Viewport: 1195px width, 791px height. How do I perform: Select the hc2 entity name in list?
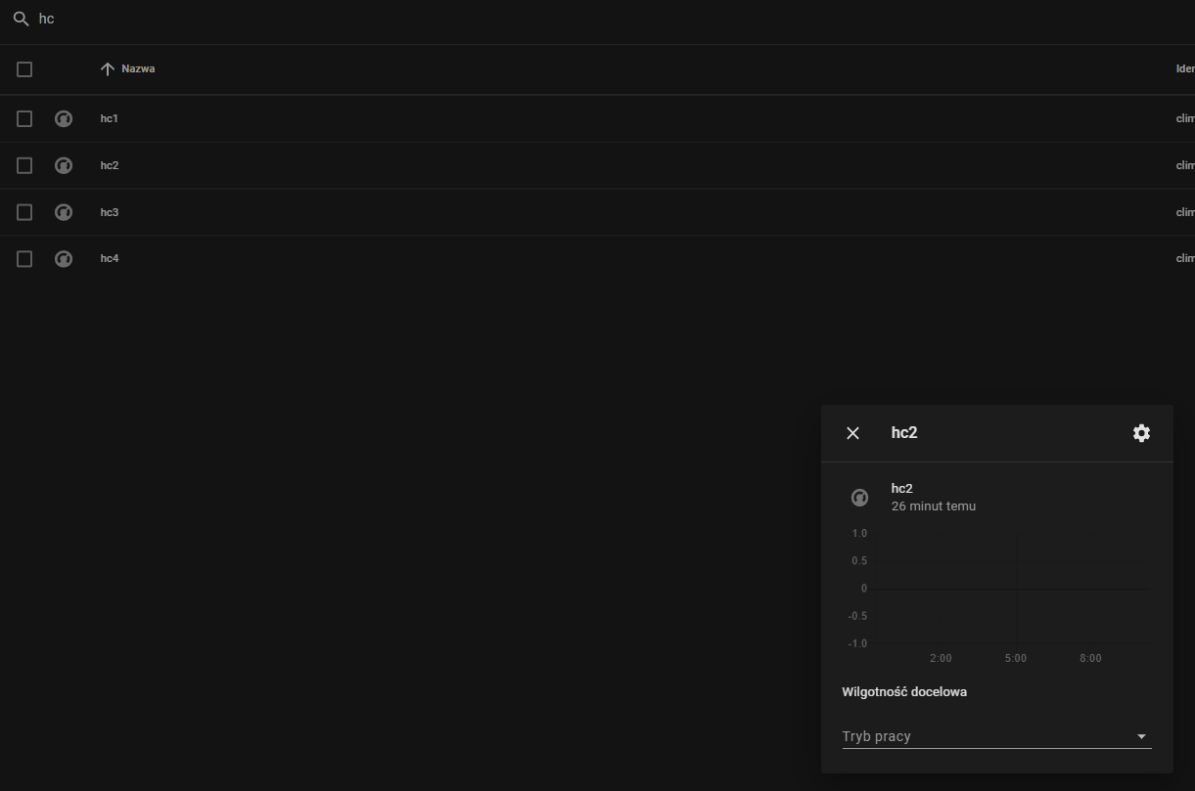[x=110, y=165]
